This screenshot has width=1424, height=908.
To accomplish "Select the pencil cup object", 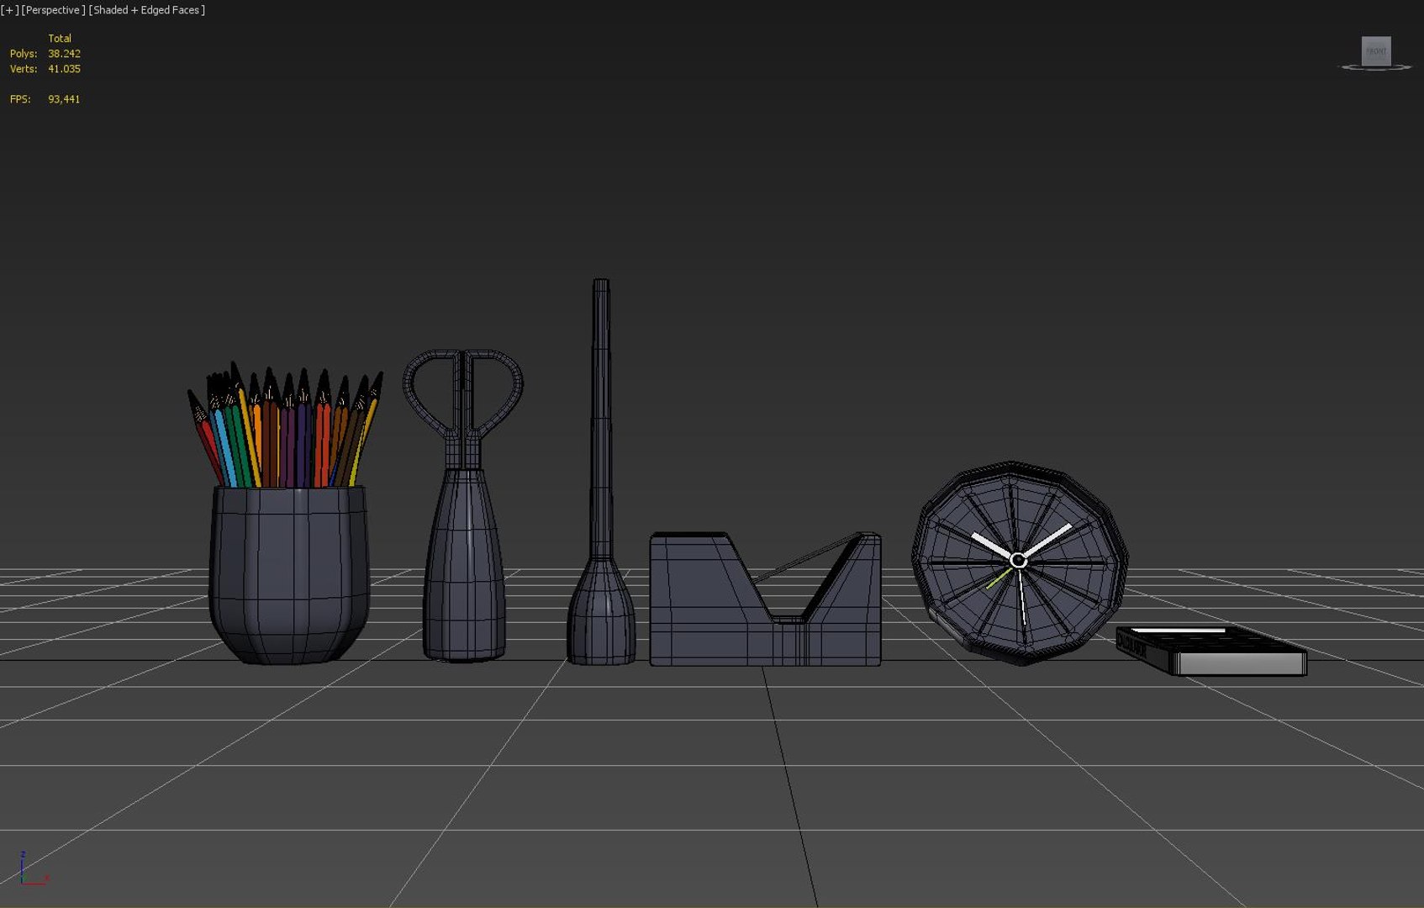I will (289, 575).
